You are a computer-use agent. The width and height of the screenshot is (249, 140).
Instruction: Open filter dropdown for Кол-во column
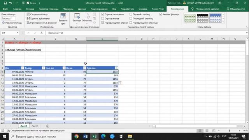[x=64, y=68]
